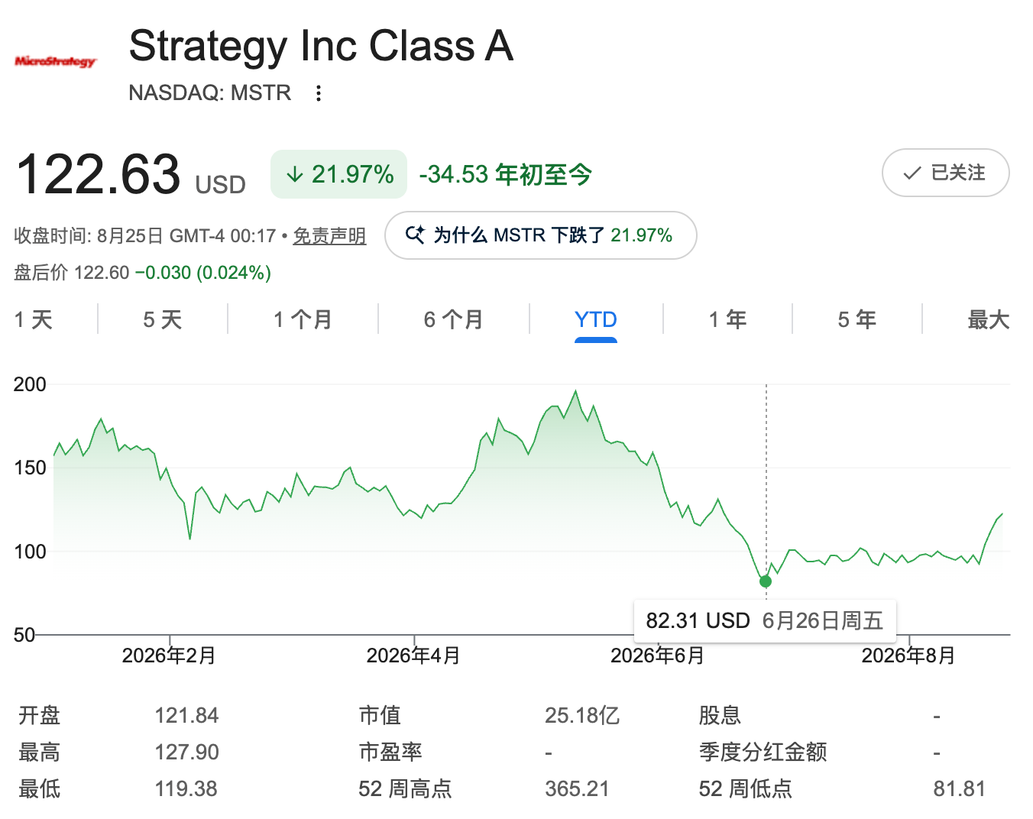Choose the 1 年 chart range
Image resolution: width=1033 pixels, height=819 pixels.
727,319
